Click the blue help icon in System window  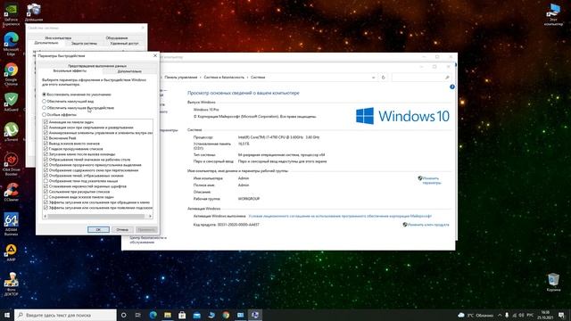pos(452,86)
